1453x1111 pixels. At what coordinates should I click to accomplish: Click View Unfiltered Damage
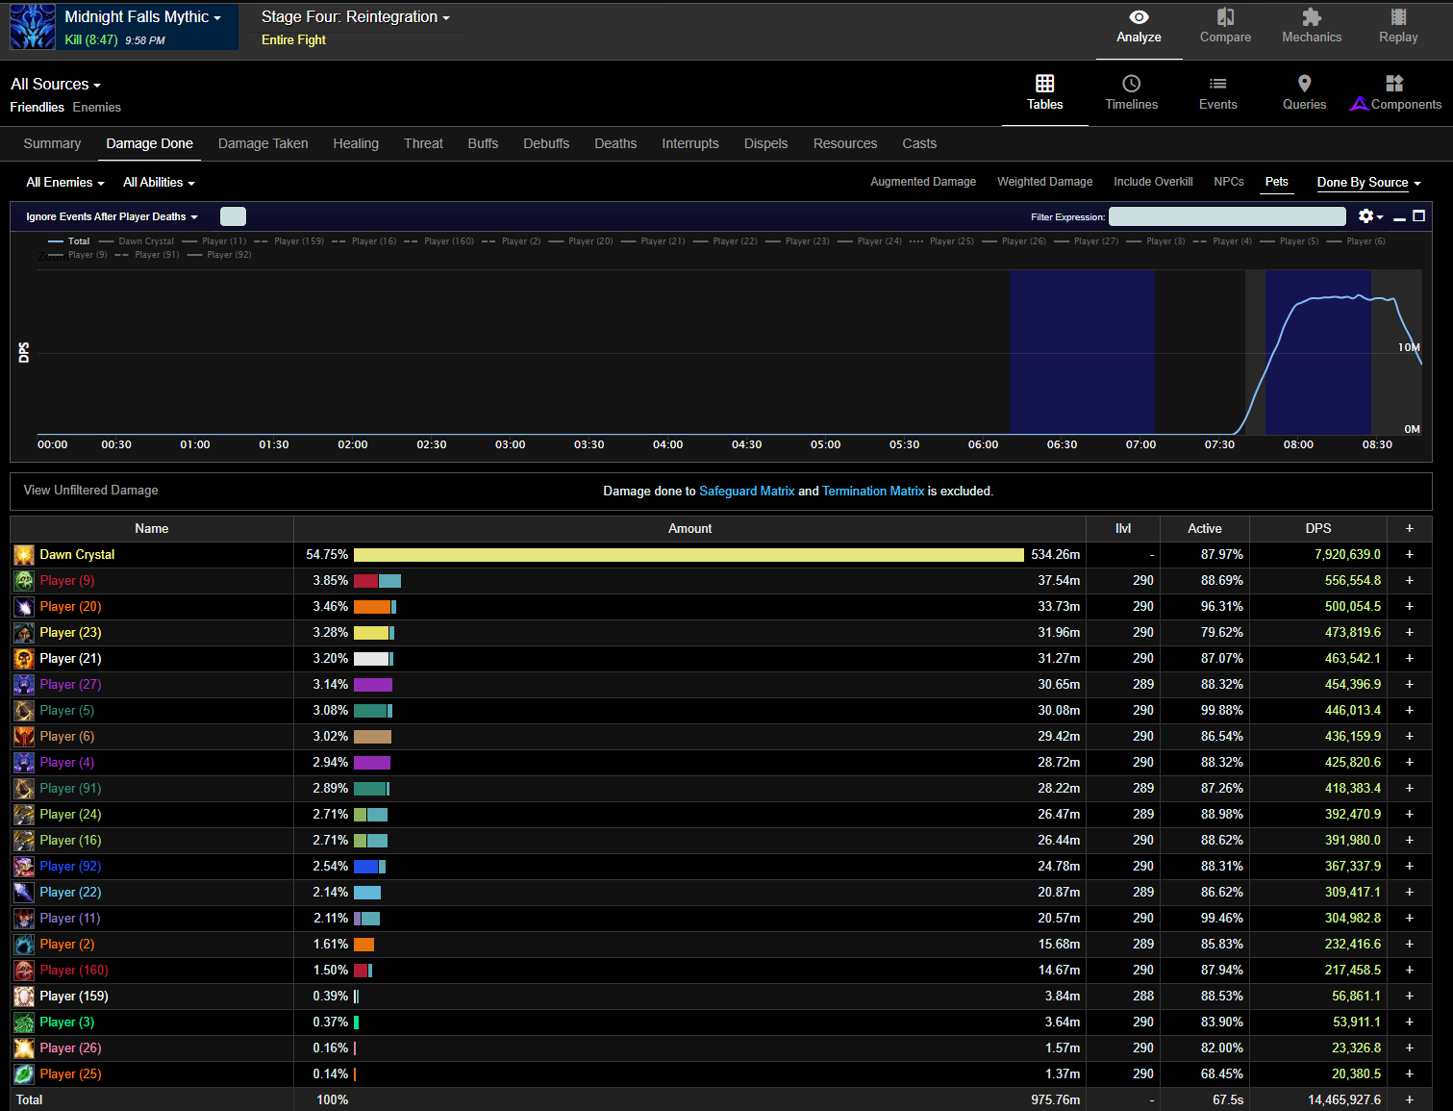[x=90, y=491]
